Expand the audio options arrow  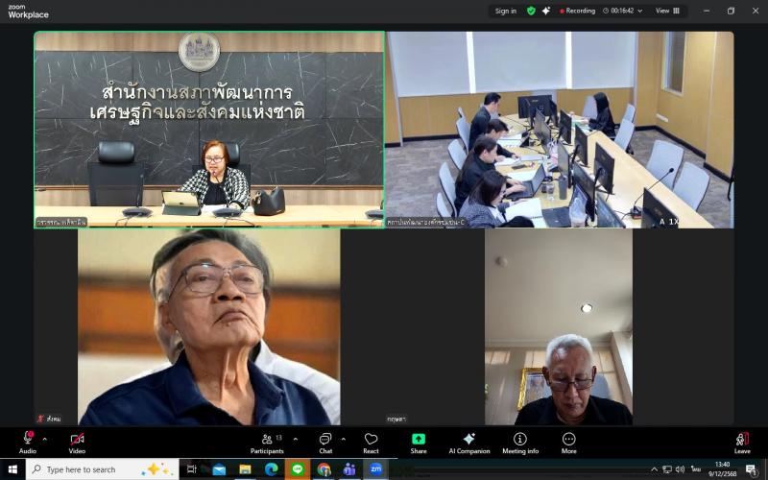(44, 439)
